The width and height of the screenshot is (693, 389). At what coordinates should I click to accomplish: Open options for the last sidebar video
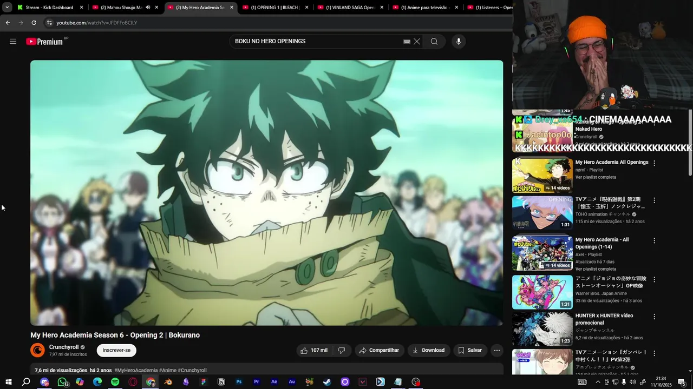click(x=654, y=353)
